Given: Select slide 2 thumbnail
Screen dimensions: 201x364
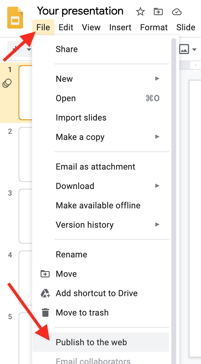Looking at the screenshot, I should click(x=25, y=154).
